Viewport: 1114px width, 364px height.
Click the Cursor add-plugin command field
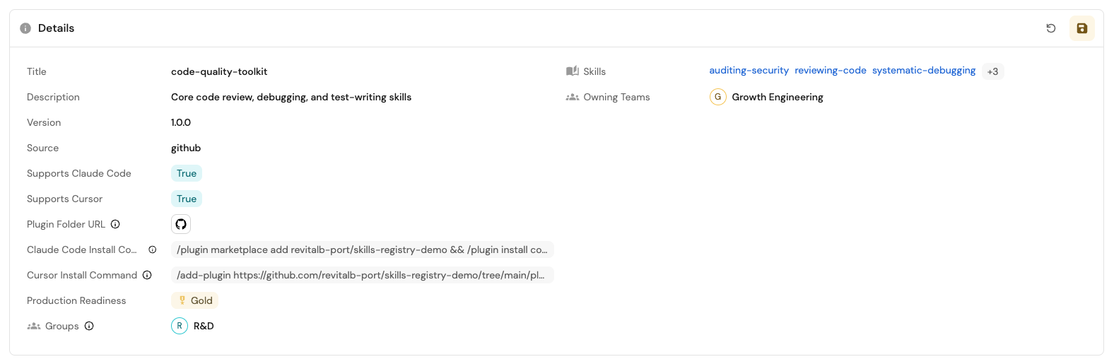click(362, 275)
